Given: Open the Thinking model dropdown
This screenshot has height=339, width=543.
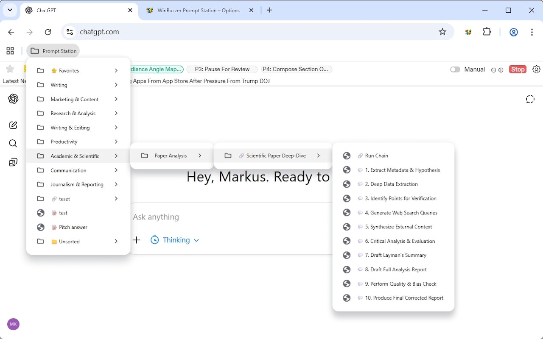Looking at the screenshot, I should [175, 240].
